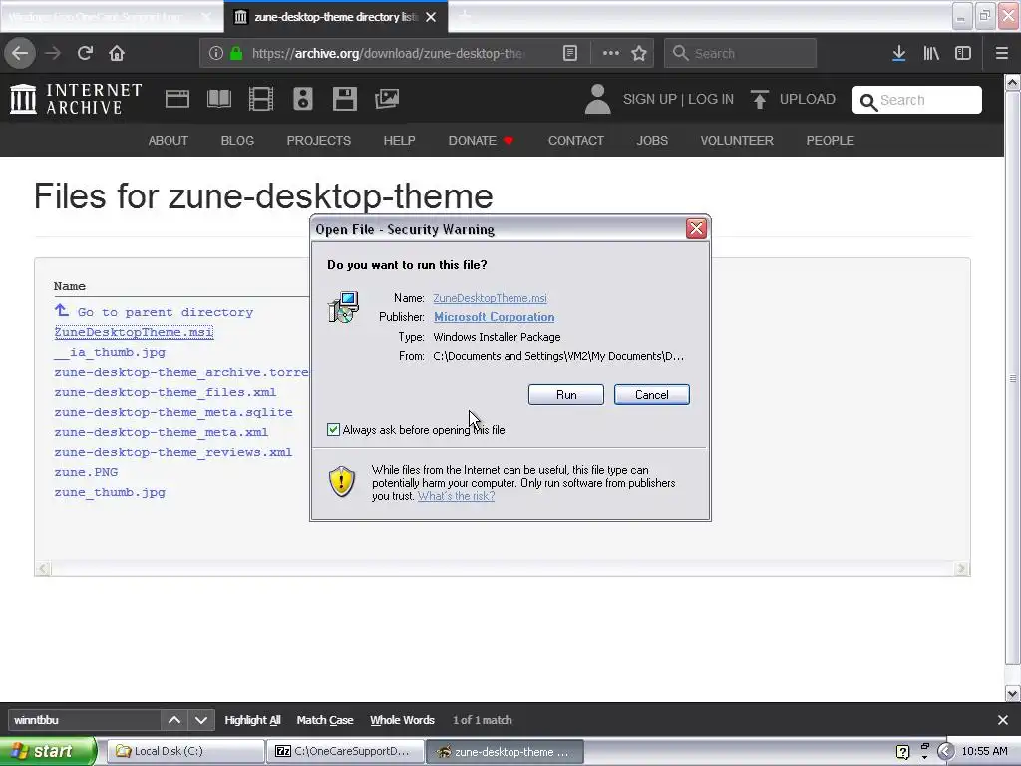Open What's the risk? link

pos(456,496)
